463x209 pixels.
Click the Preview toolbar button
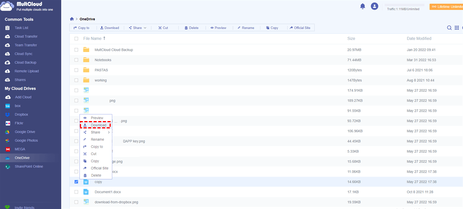(x=218, y=28)
